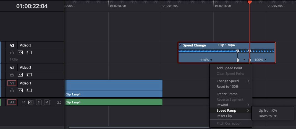The image size is (296, 129).
Task: Select Freeze Frame in the context menu
Action: pyautogui.click(x=227, y=94)
